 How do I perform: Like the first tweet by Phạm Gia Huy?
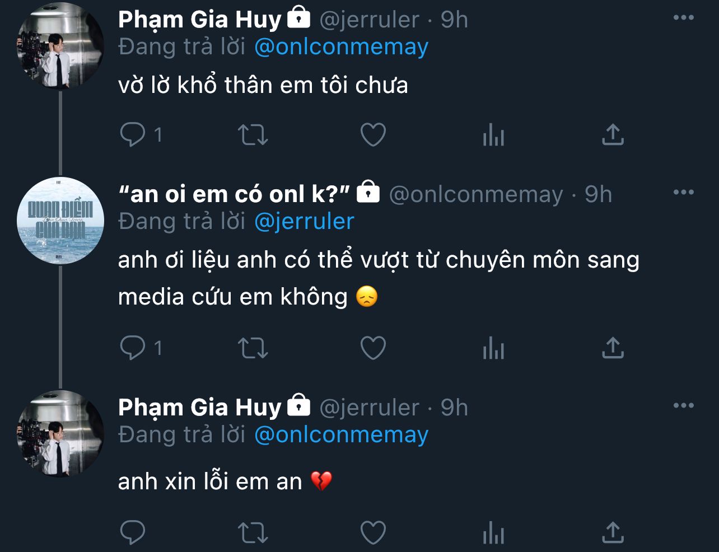373,135
